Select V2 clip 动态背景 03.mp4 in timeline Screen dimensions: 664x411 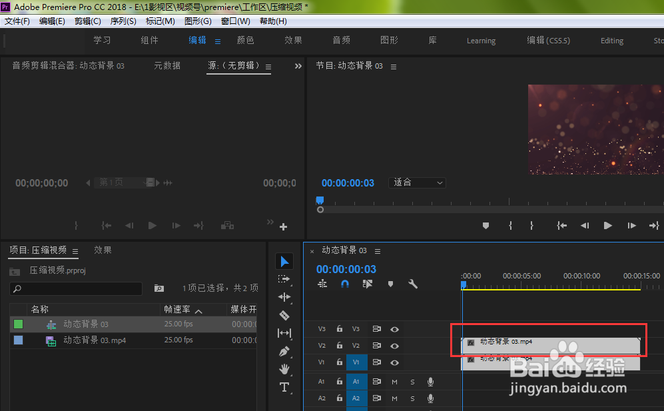(x=551, y=345)
